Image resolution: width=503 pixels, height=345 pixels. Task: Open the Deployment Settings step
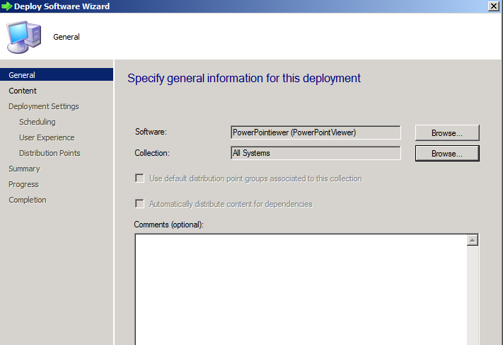point(44,106)
